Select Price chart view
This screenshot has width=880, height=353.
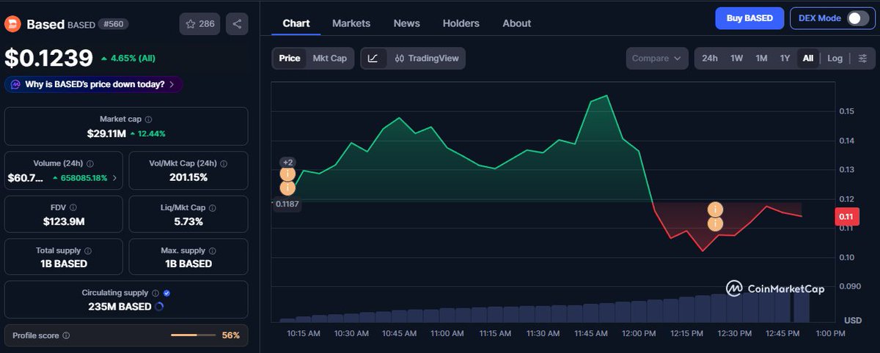pyautogui.click(x=290, y=58)
